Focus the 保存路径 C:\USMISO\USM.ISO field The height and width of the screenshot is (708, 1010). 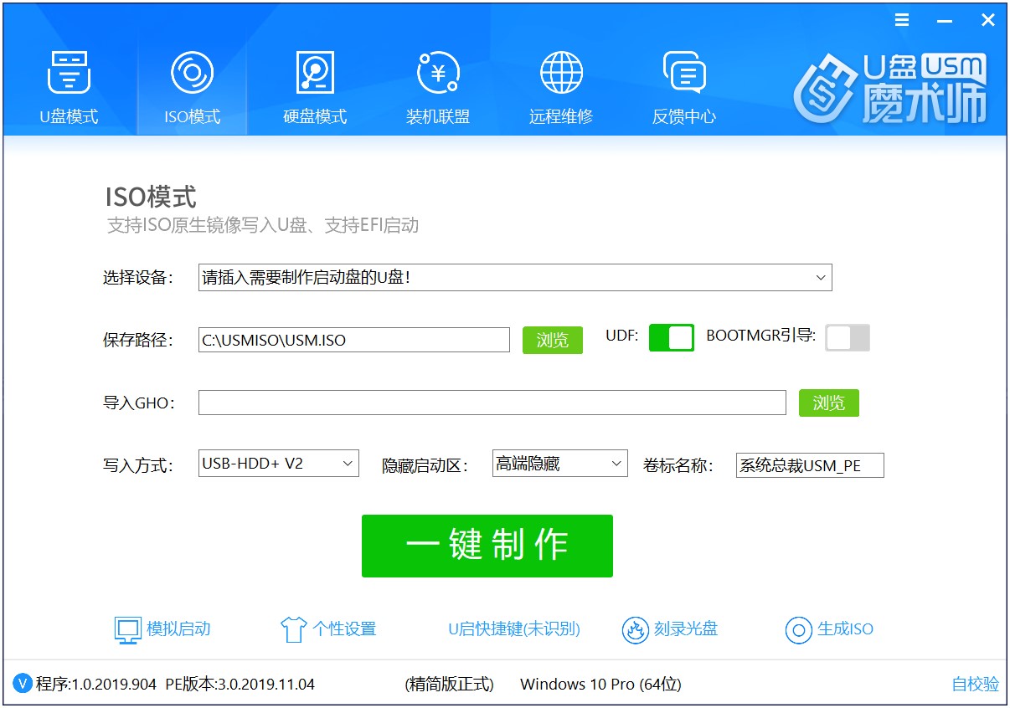[x=354, y=340]
